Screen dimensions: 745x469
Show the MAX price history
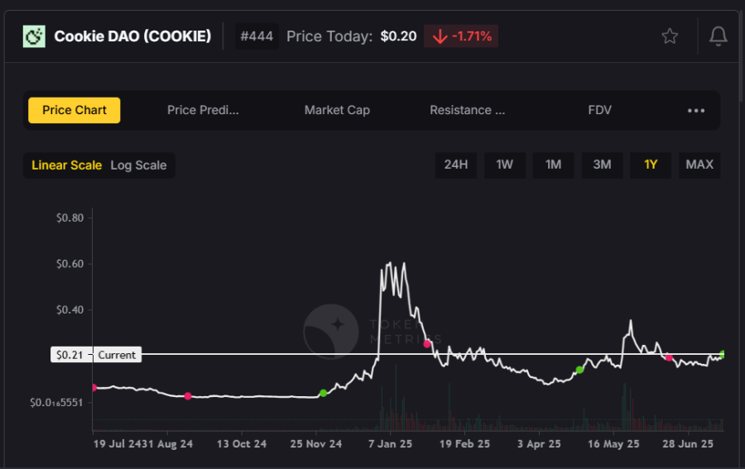tap(699, 165)
